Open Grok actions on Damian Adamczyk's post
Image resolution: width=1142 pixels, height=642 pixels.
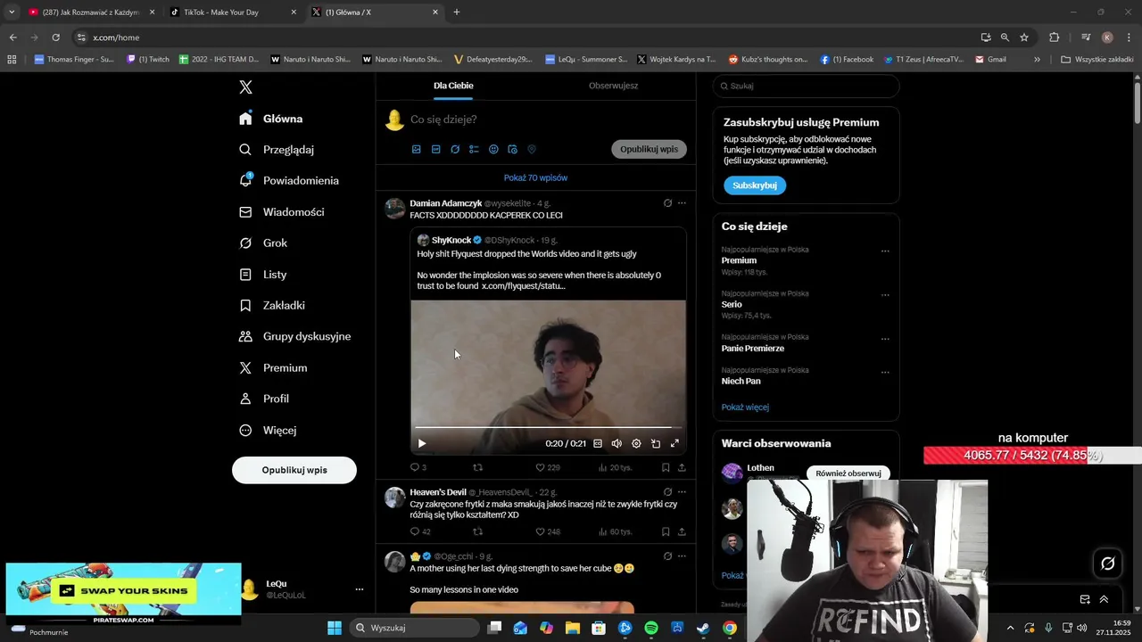point(667,203)
